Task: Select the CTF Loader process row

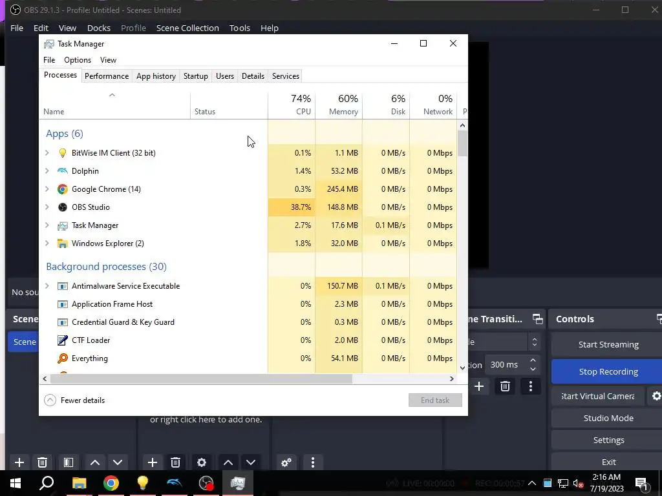Action: point(249,340)
